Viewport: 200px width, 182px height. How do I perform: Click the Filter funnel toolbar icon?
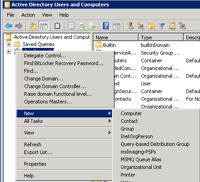click(x=162, y=26)
